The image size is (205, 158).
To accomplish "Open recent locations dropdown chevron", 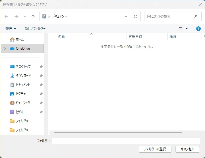I will click(x=25, y=16).
